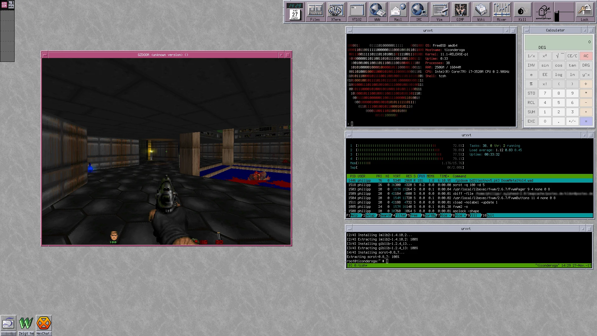This screenshot has width=597, height=336.
Task: Click the divide key
Action: click(586, 84)
